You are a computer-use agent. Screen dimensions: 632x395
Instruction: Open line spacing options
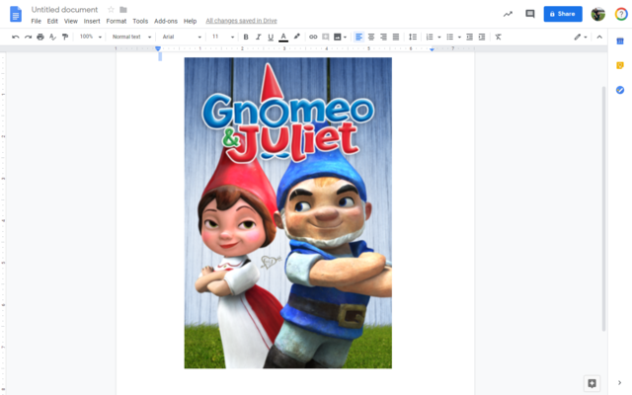pyautogui.click(x=413, y=37)
